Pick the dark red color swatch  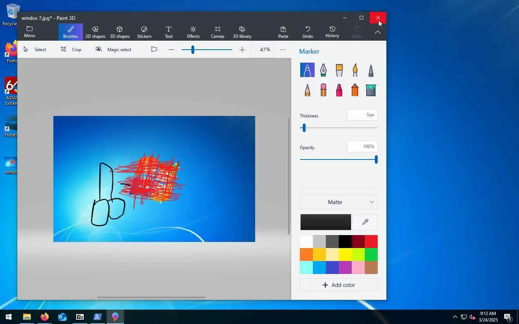tap(358, 242)
